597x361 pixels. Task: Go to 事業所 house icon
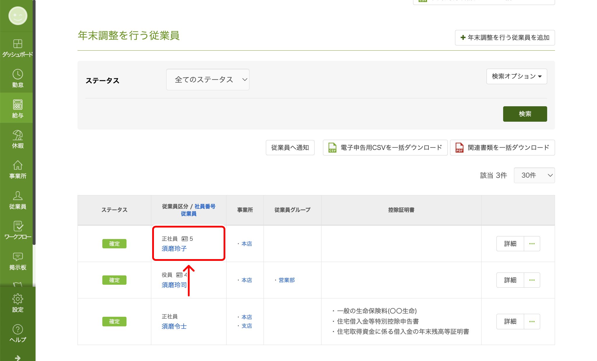[x=17, y=166]
